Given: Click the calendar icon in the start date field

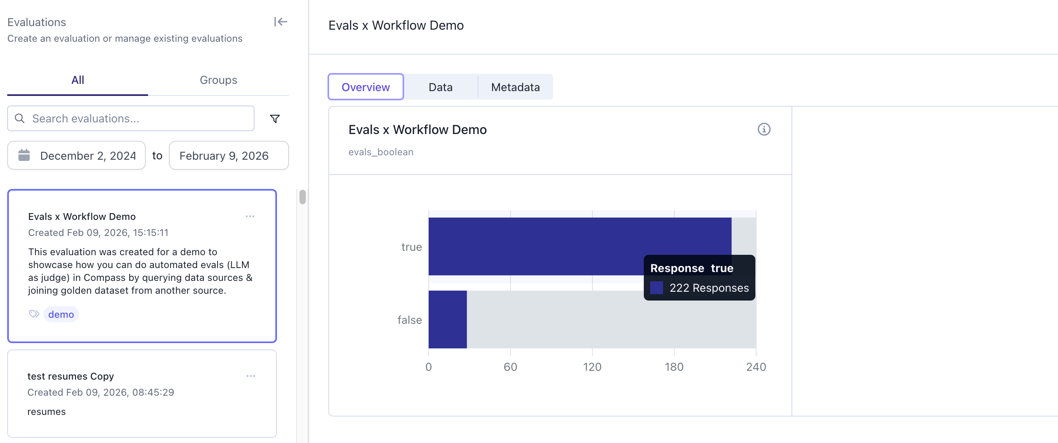Looking at the screenshot, I should (24, 156).
